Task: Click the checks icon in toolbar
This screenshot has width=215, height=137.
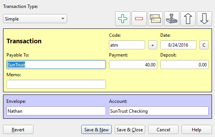Action: click(x=155, y=19)
